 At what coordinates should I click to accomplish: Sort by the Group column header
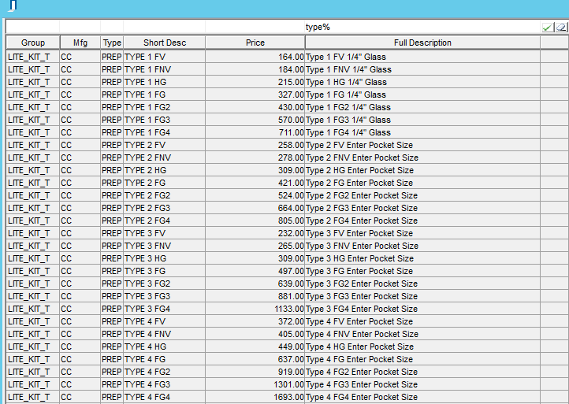tap(33, 43)
